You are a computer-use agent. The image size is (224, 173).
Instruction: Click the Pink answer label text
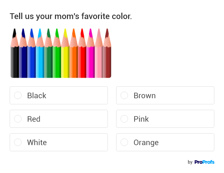tap(141, 119)
